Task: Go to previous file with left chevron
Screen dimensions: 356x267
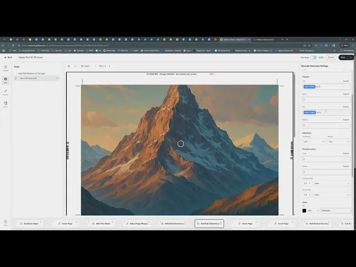Action: (95, 66)
